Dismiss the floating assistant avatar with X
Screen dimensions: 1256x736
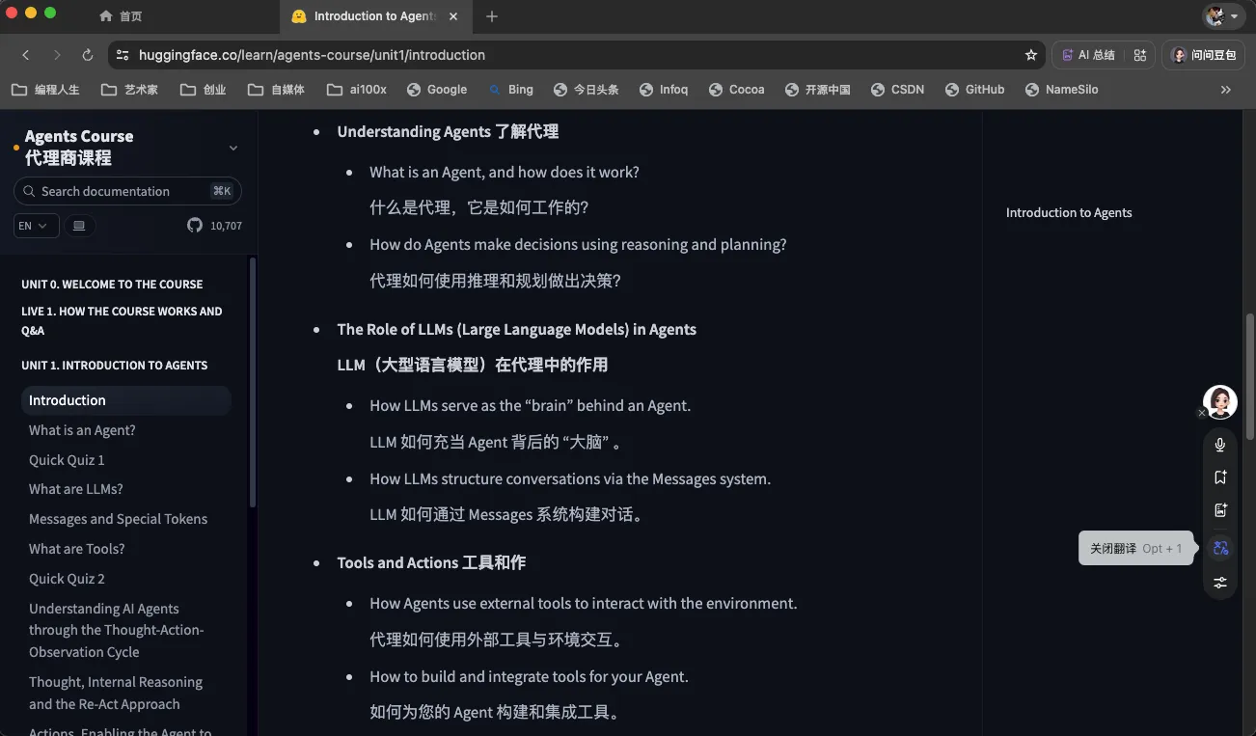click(1202, 413)
